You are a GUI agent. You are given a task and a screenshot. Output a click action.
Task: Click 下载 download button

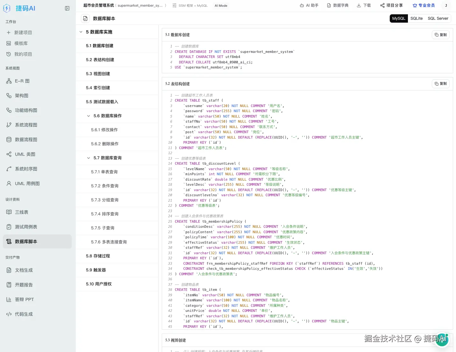click(x=364, y=5)
